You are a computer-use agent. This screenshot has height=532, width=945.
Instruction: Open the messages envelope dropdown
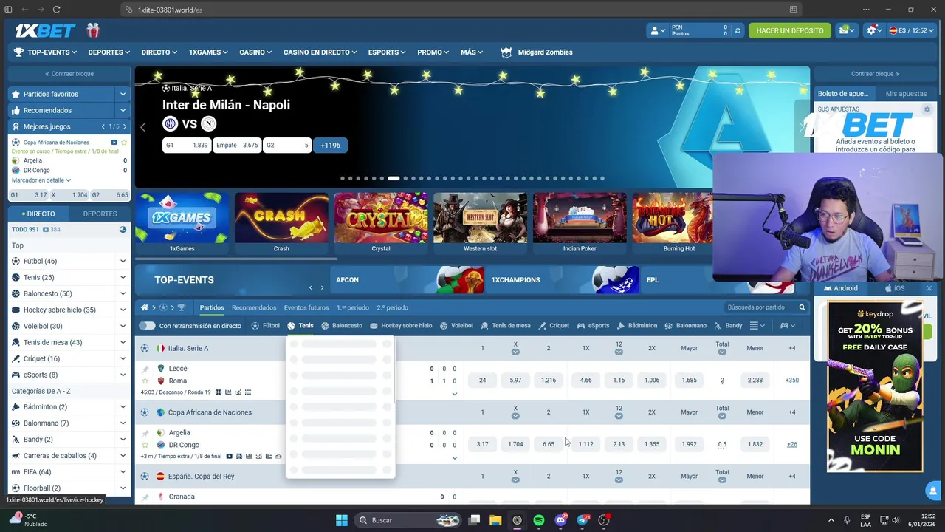[x=847, y=30]
